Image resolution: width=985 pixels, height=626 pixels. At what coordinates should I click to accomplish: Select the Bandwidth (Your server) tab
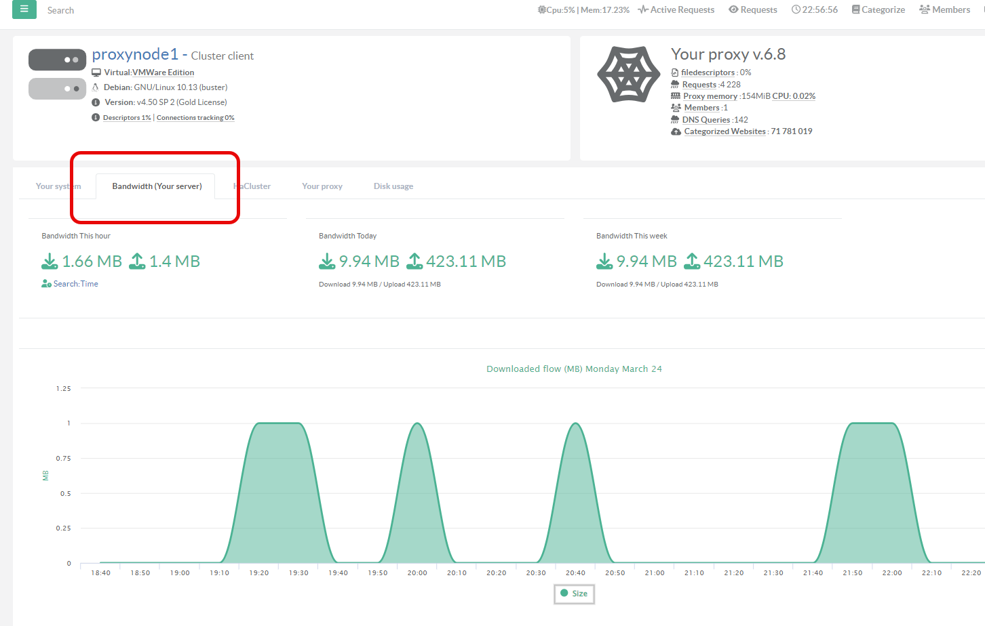point(157,186)
